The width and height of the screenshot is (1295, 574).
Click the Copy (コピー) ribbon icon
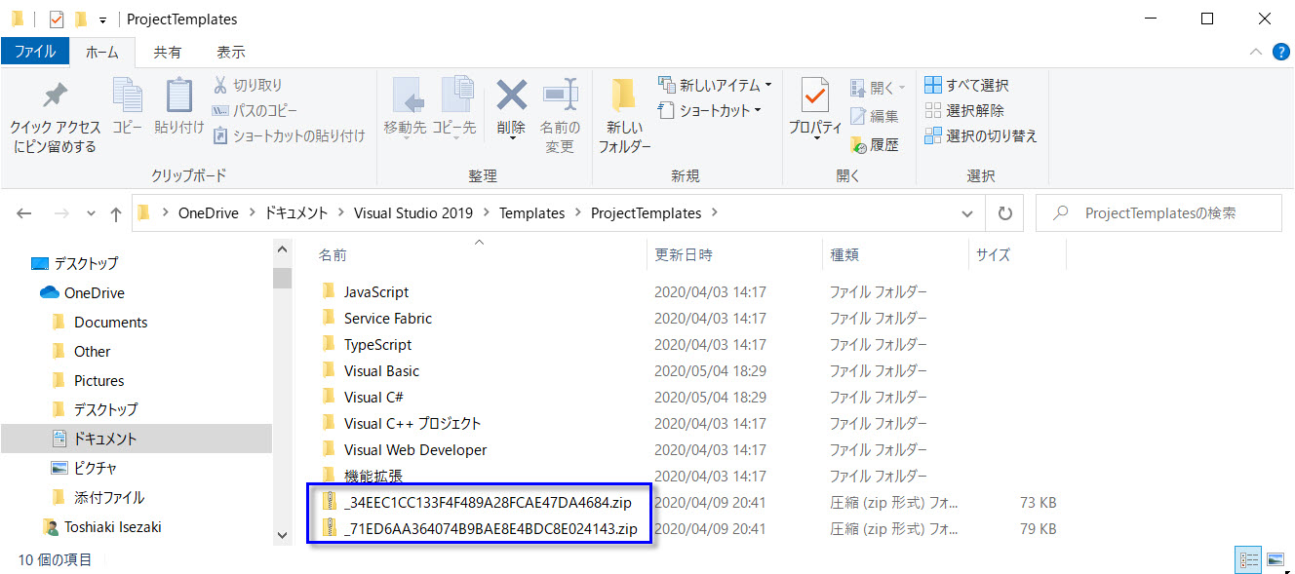click(x=127, y=95)
